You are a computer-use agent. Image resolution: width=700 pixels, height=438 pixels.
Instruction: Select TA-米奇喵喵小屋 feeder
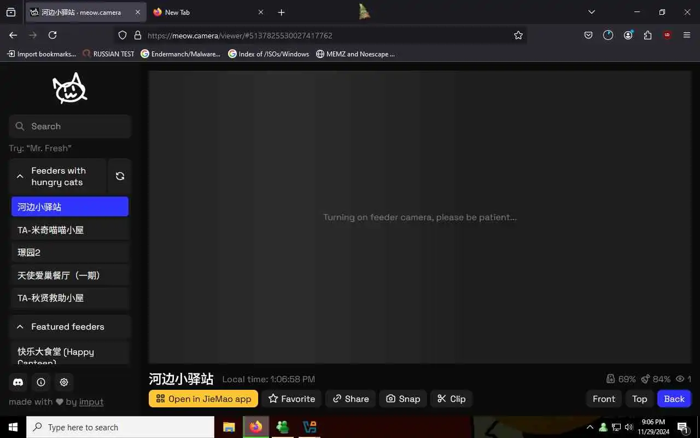pos(70,230)
